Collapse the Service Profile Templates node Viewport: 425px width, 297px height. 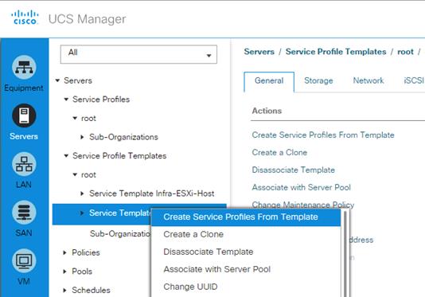click(66, 156)
